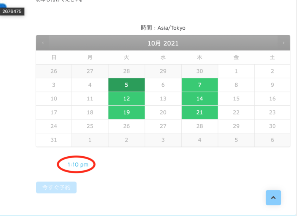
Task: Choose available date October 14
Action: point(200,99)
